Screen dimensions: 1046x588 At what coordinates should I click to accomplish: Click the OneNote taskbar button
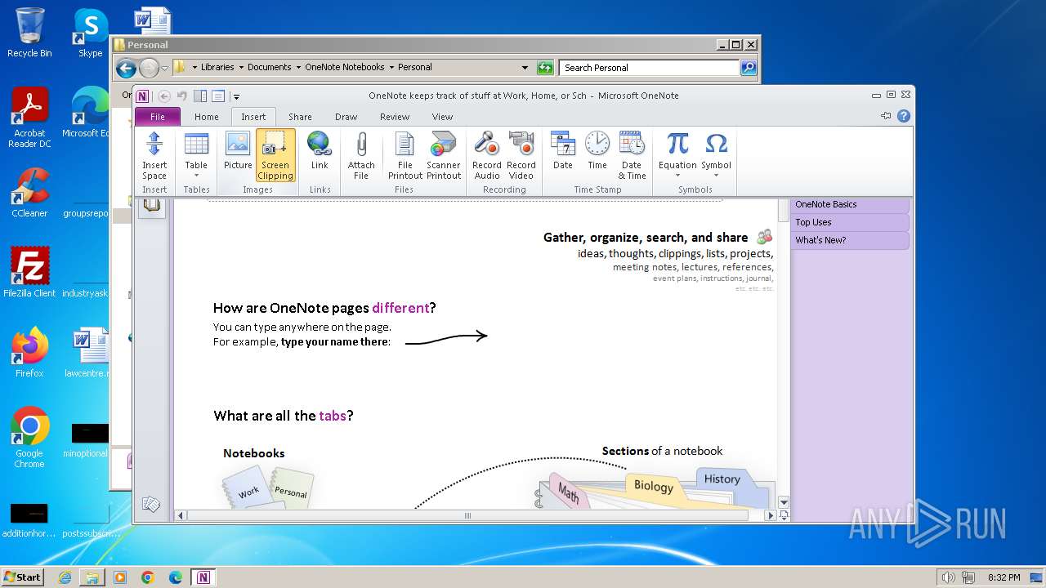(x=203, y=577)
